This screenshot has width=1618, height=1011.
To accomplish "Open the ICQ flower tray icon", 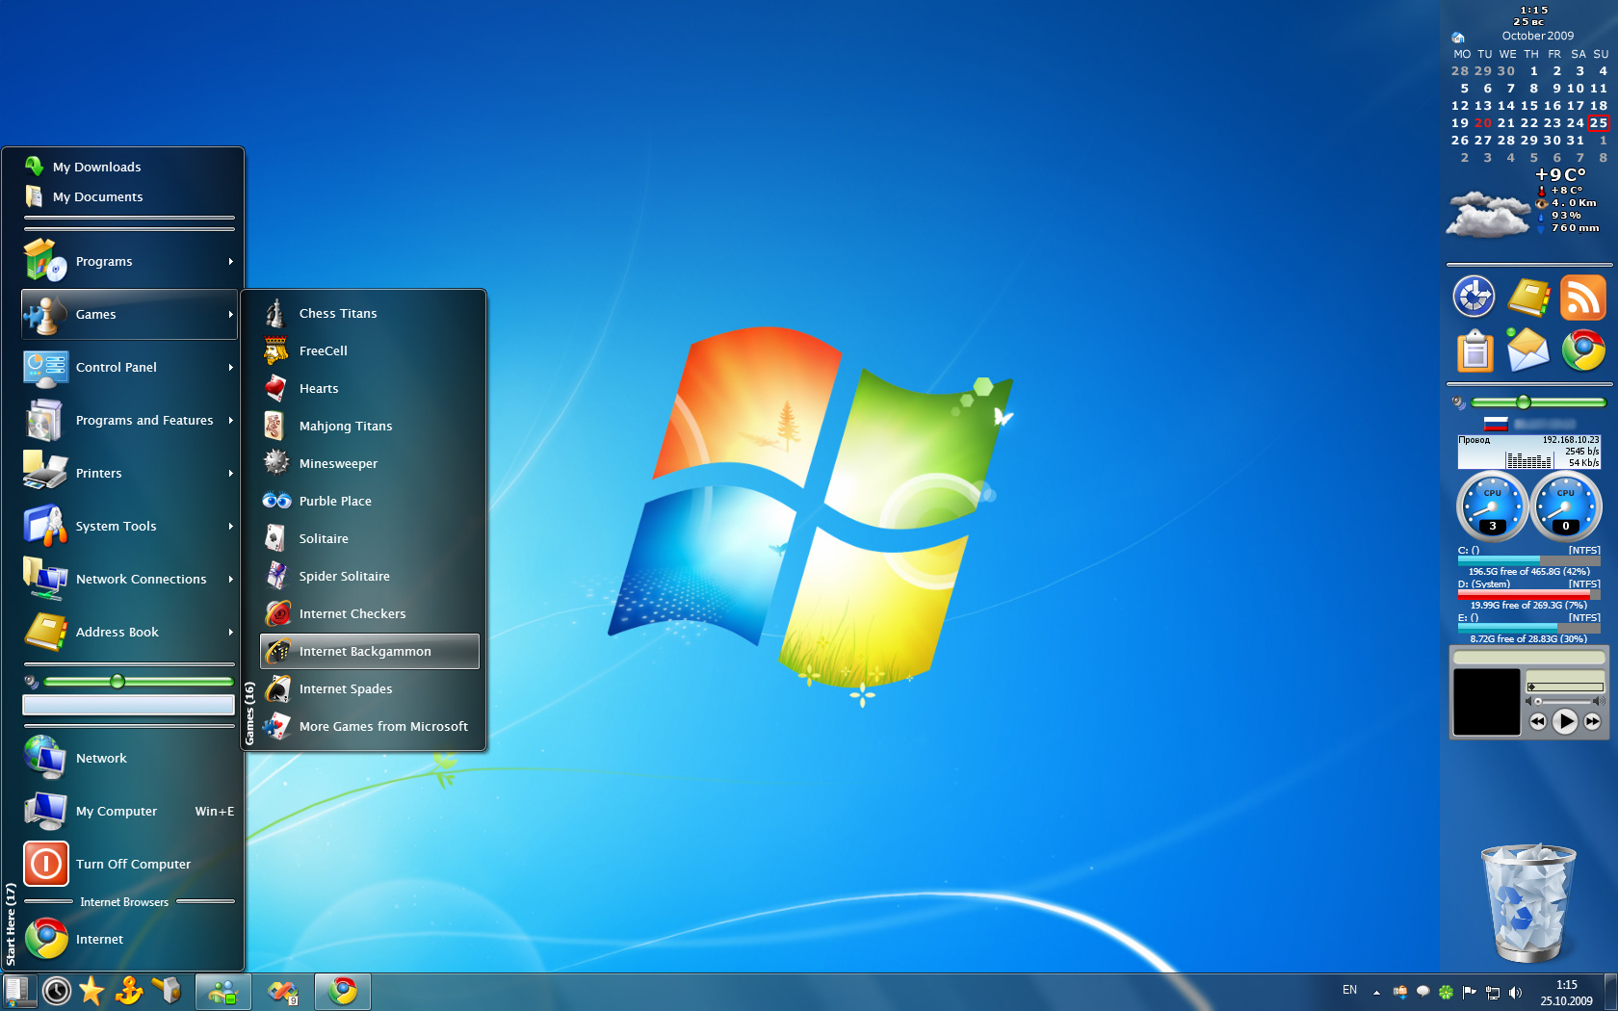I will click(x=1446, y=992).
